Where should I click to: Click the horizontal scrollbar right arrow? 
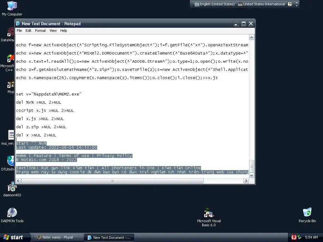(x=246, y=181)
